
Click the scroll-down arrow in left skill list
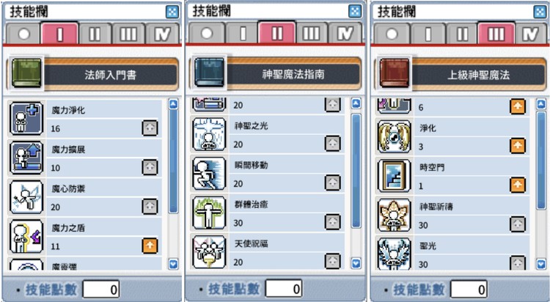point(173,264)
